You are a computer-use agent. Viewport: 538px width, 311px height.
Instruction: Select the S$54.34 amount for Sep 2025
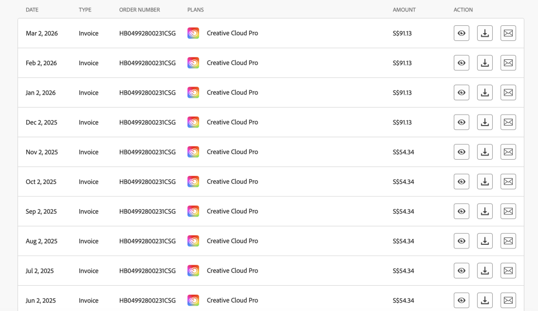(403, 211)
